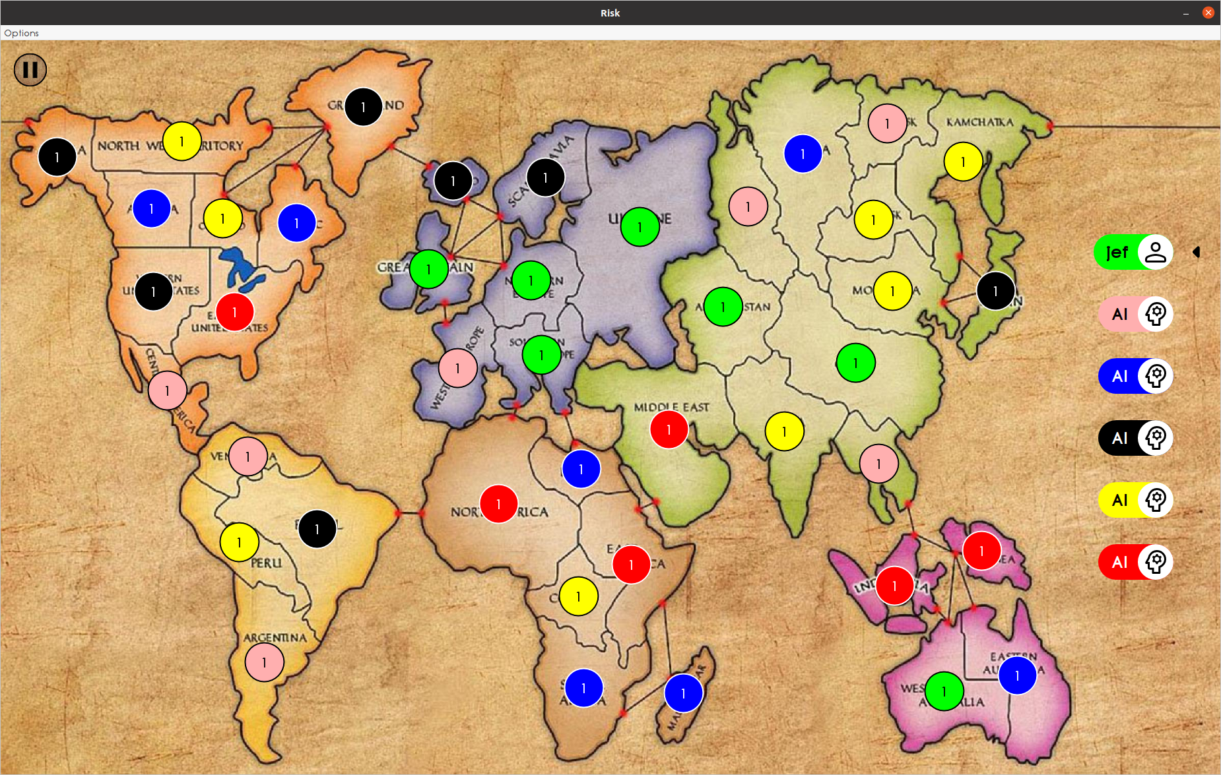
Task: Select red token on New Guinea
Action: (981, 551)
